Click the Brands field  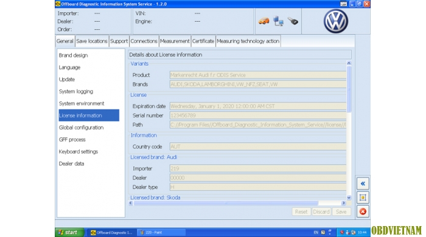pos(258,84)
